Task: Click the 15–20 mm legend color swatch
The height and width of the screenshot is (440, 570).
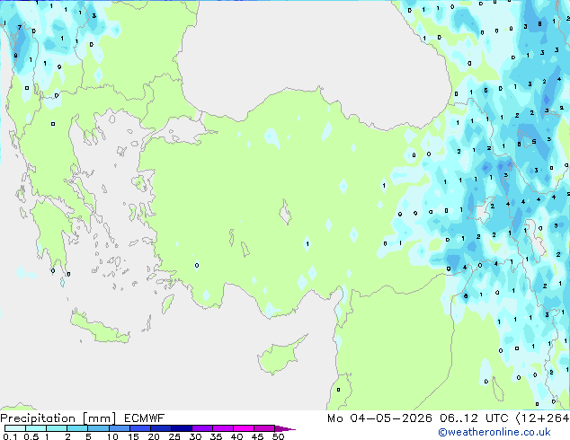Action: click(x=139, y=428)
